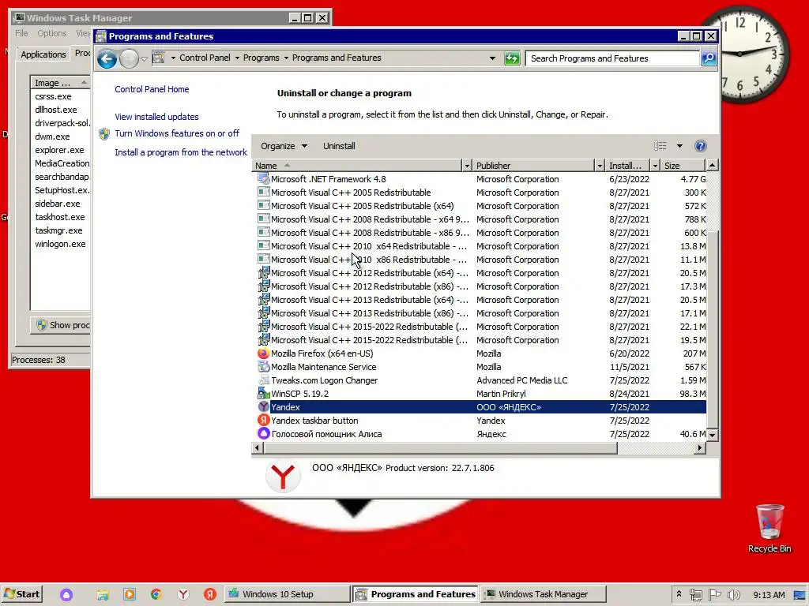Click the horizontal scrollbar left arrow
The width and height of the screenshot is (809, 606).
[x=257, y=448]
